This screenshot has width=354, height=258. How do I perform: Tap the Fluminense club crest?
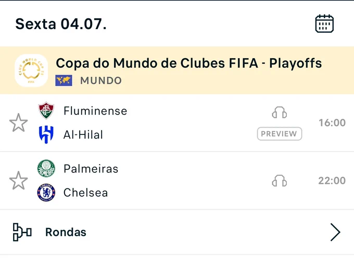pos(46,111)
